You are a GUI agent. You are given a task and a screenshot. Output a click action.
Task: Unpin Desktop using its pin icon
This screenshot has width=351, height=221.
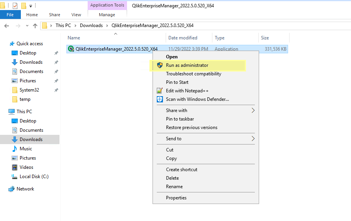click(56, 53)
